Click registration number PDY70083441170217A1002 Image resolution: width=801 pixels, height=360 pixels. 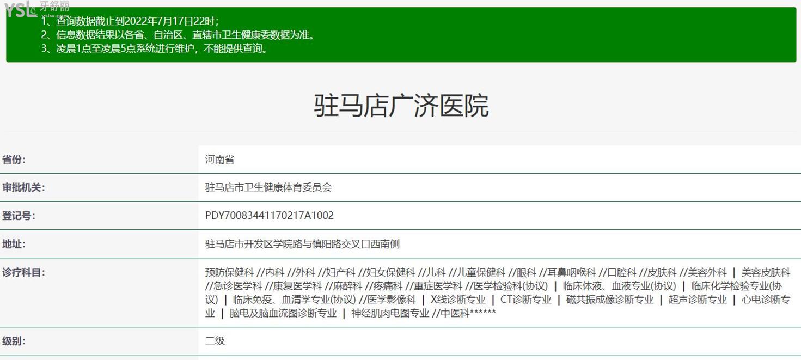[x=270, y=216]
